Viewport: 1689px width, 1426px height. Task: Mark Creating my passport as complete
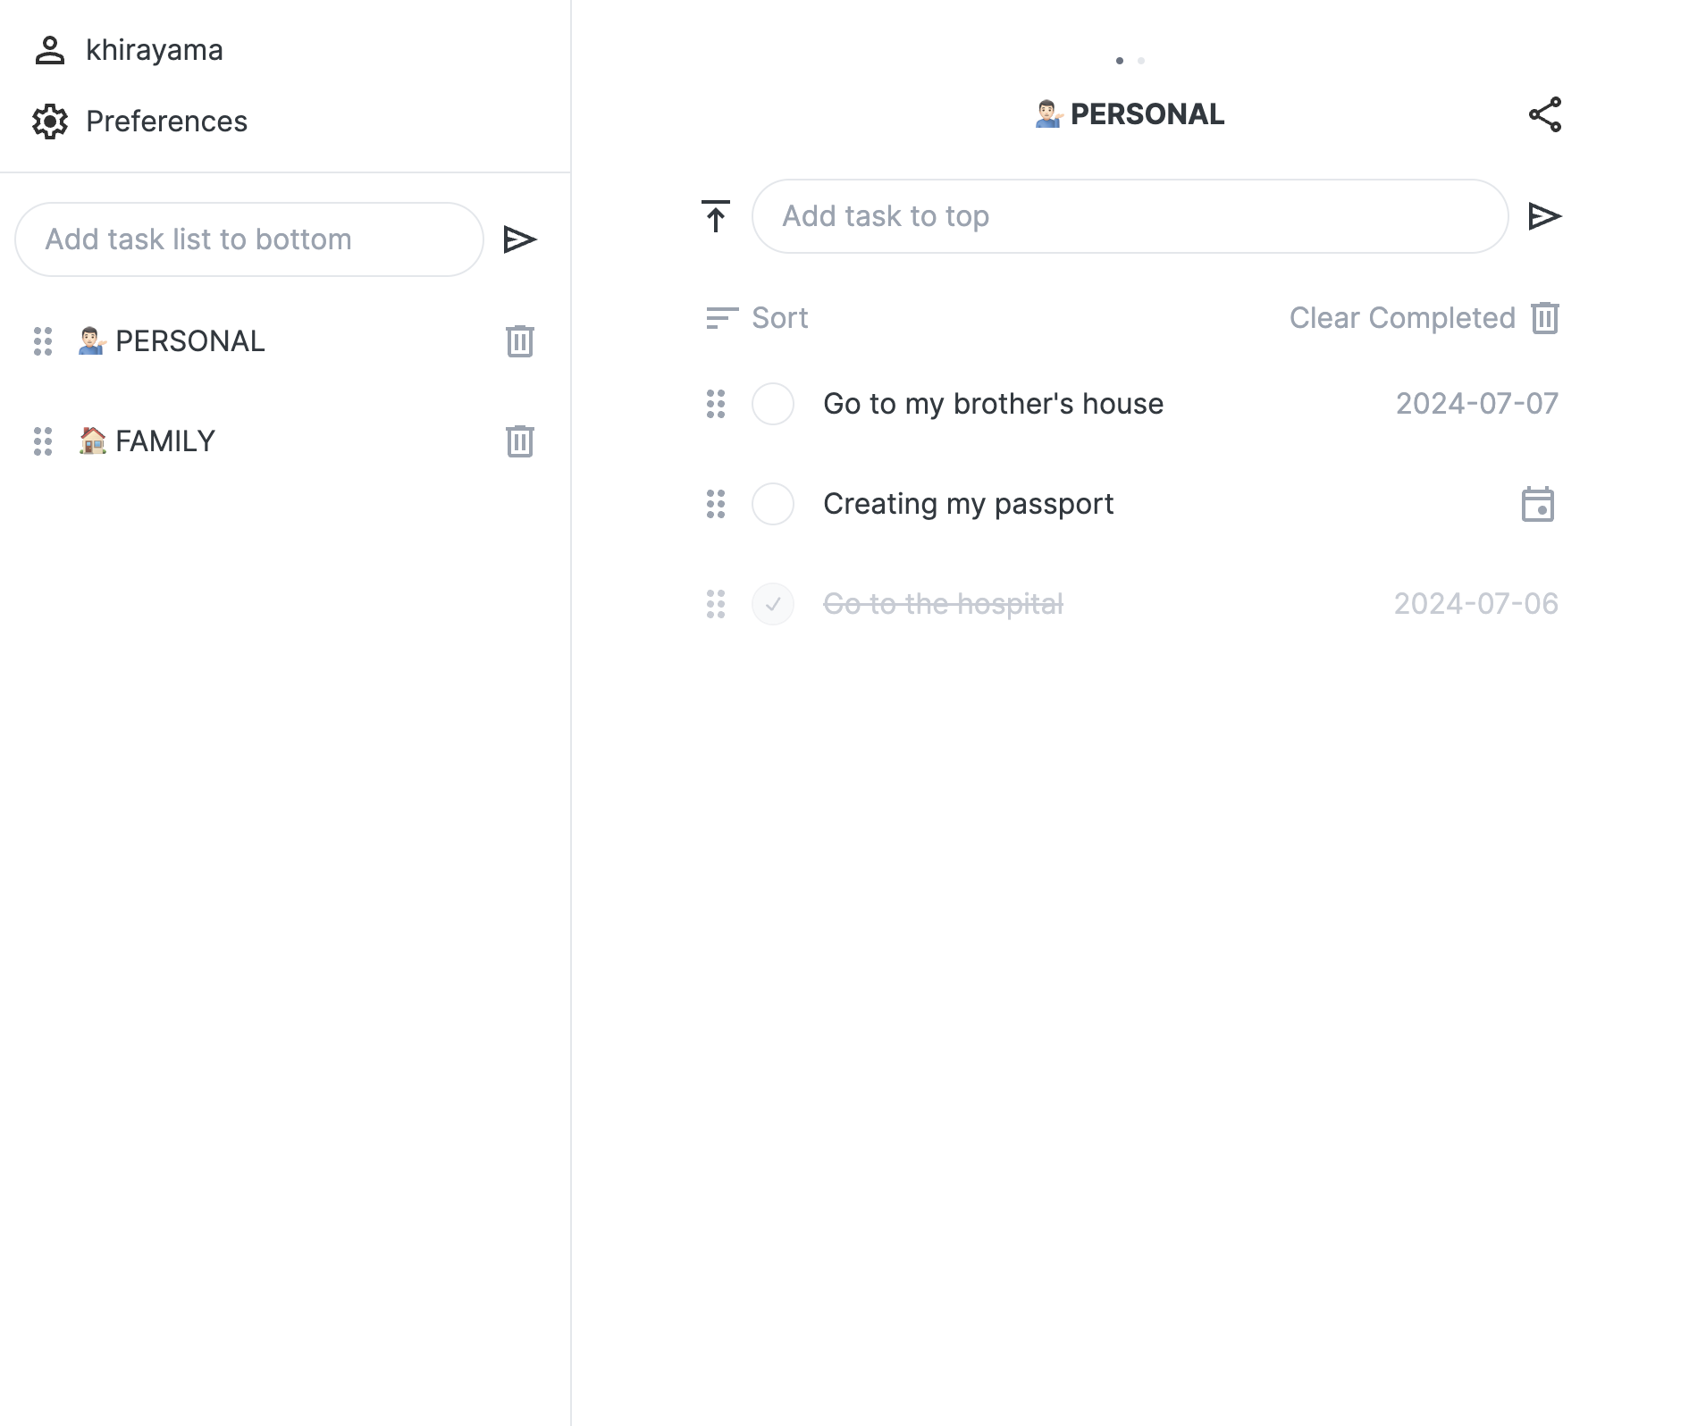[773, 504]
